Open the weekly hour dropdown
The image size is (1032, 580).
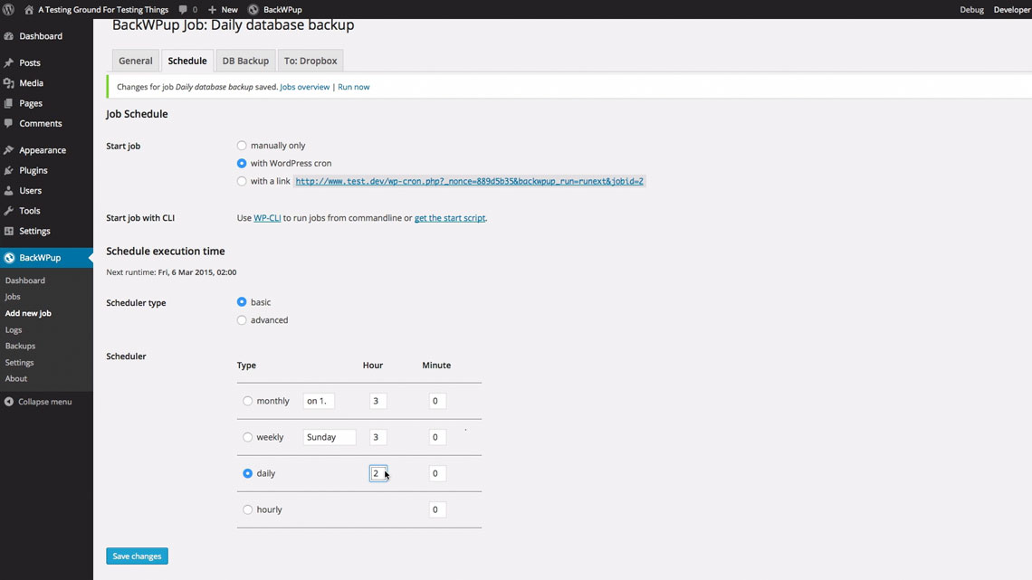click(x=377, y=437)
